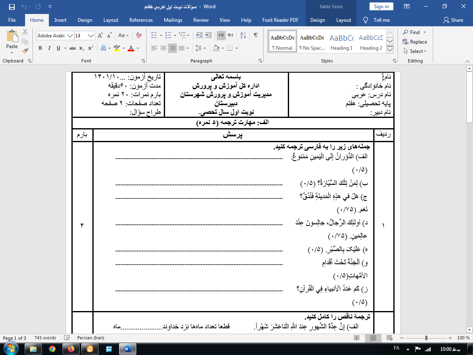Collapse the ribbon with the arrow

pyautogui.click(x=467, y=61)
